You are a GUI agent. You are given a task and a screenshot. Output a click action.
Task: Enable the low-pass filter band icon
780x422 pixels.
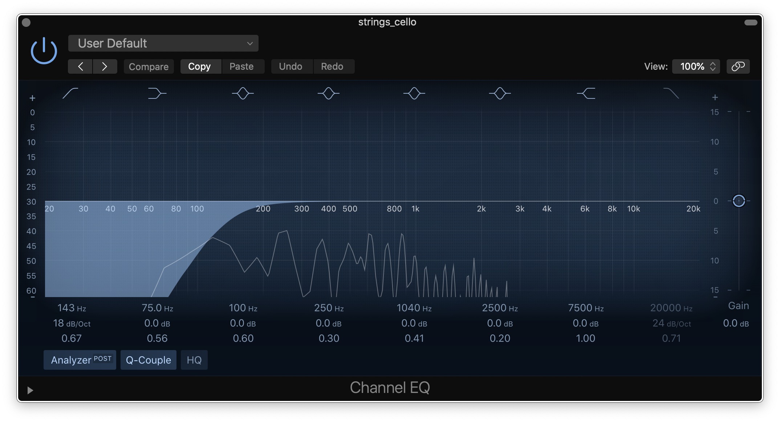pyautogui.click(x=671, y=93)
